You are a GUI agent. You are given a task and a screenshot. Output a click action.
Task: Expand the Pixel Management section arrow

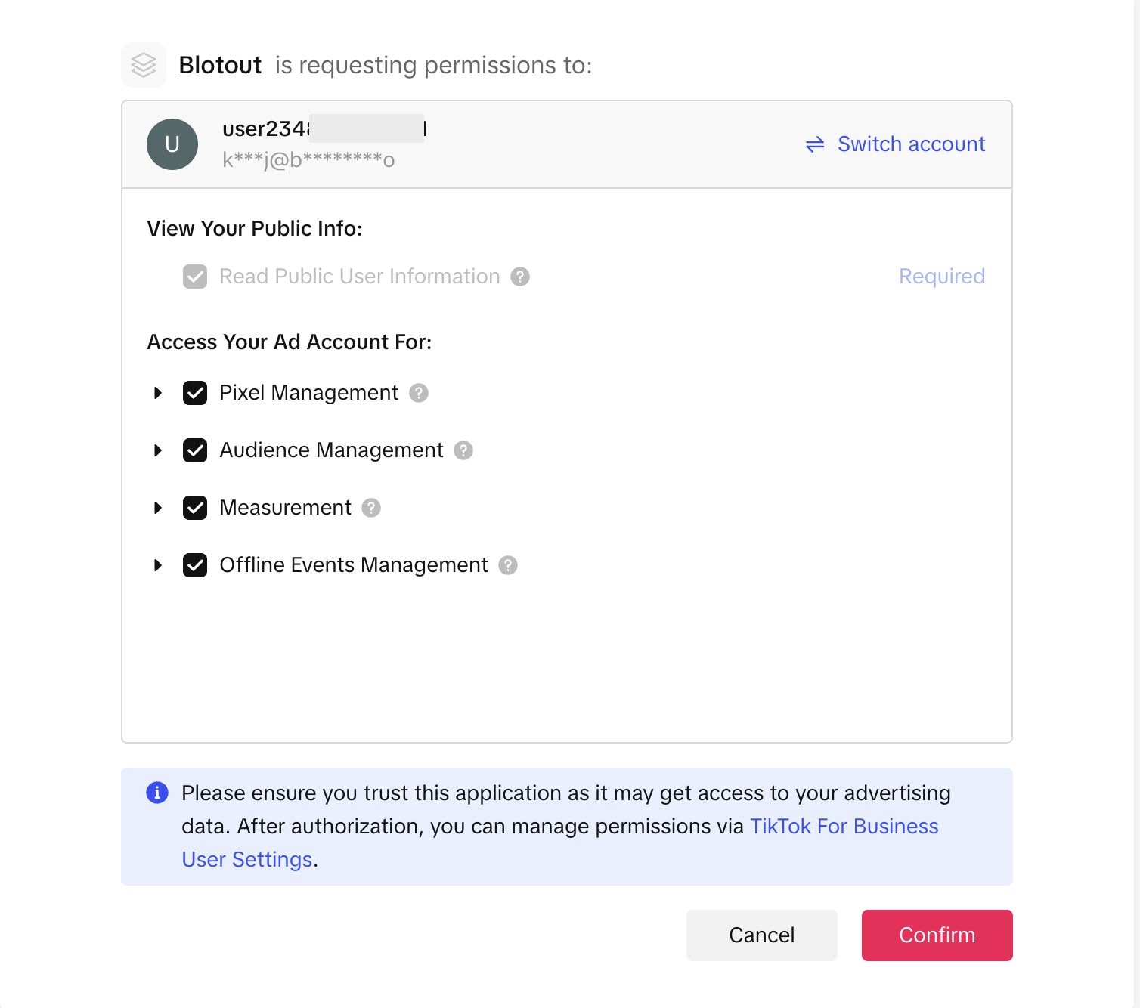coord(158,393)
